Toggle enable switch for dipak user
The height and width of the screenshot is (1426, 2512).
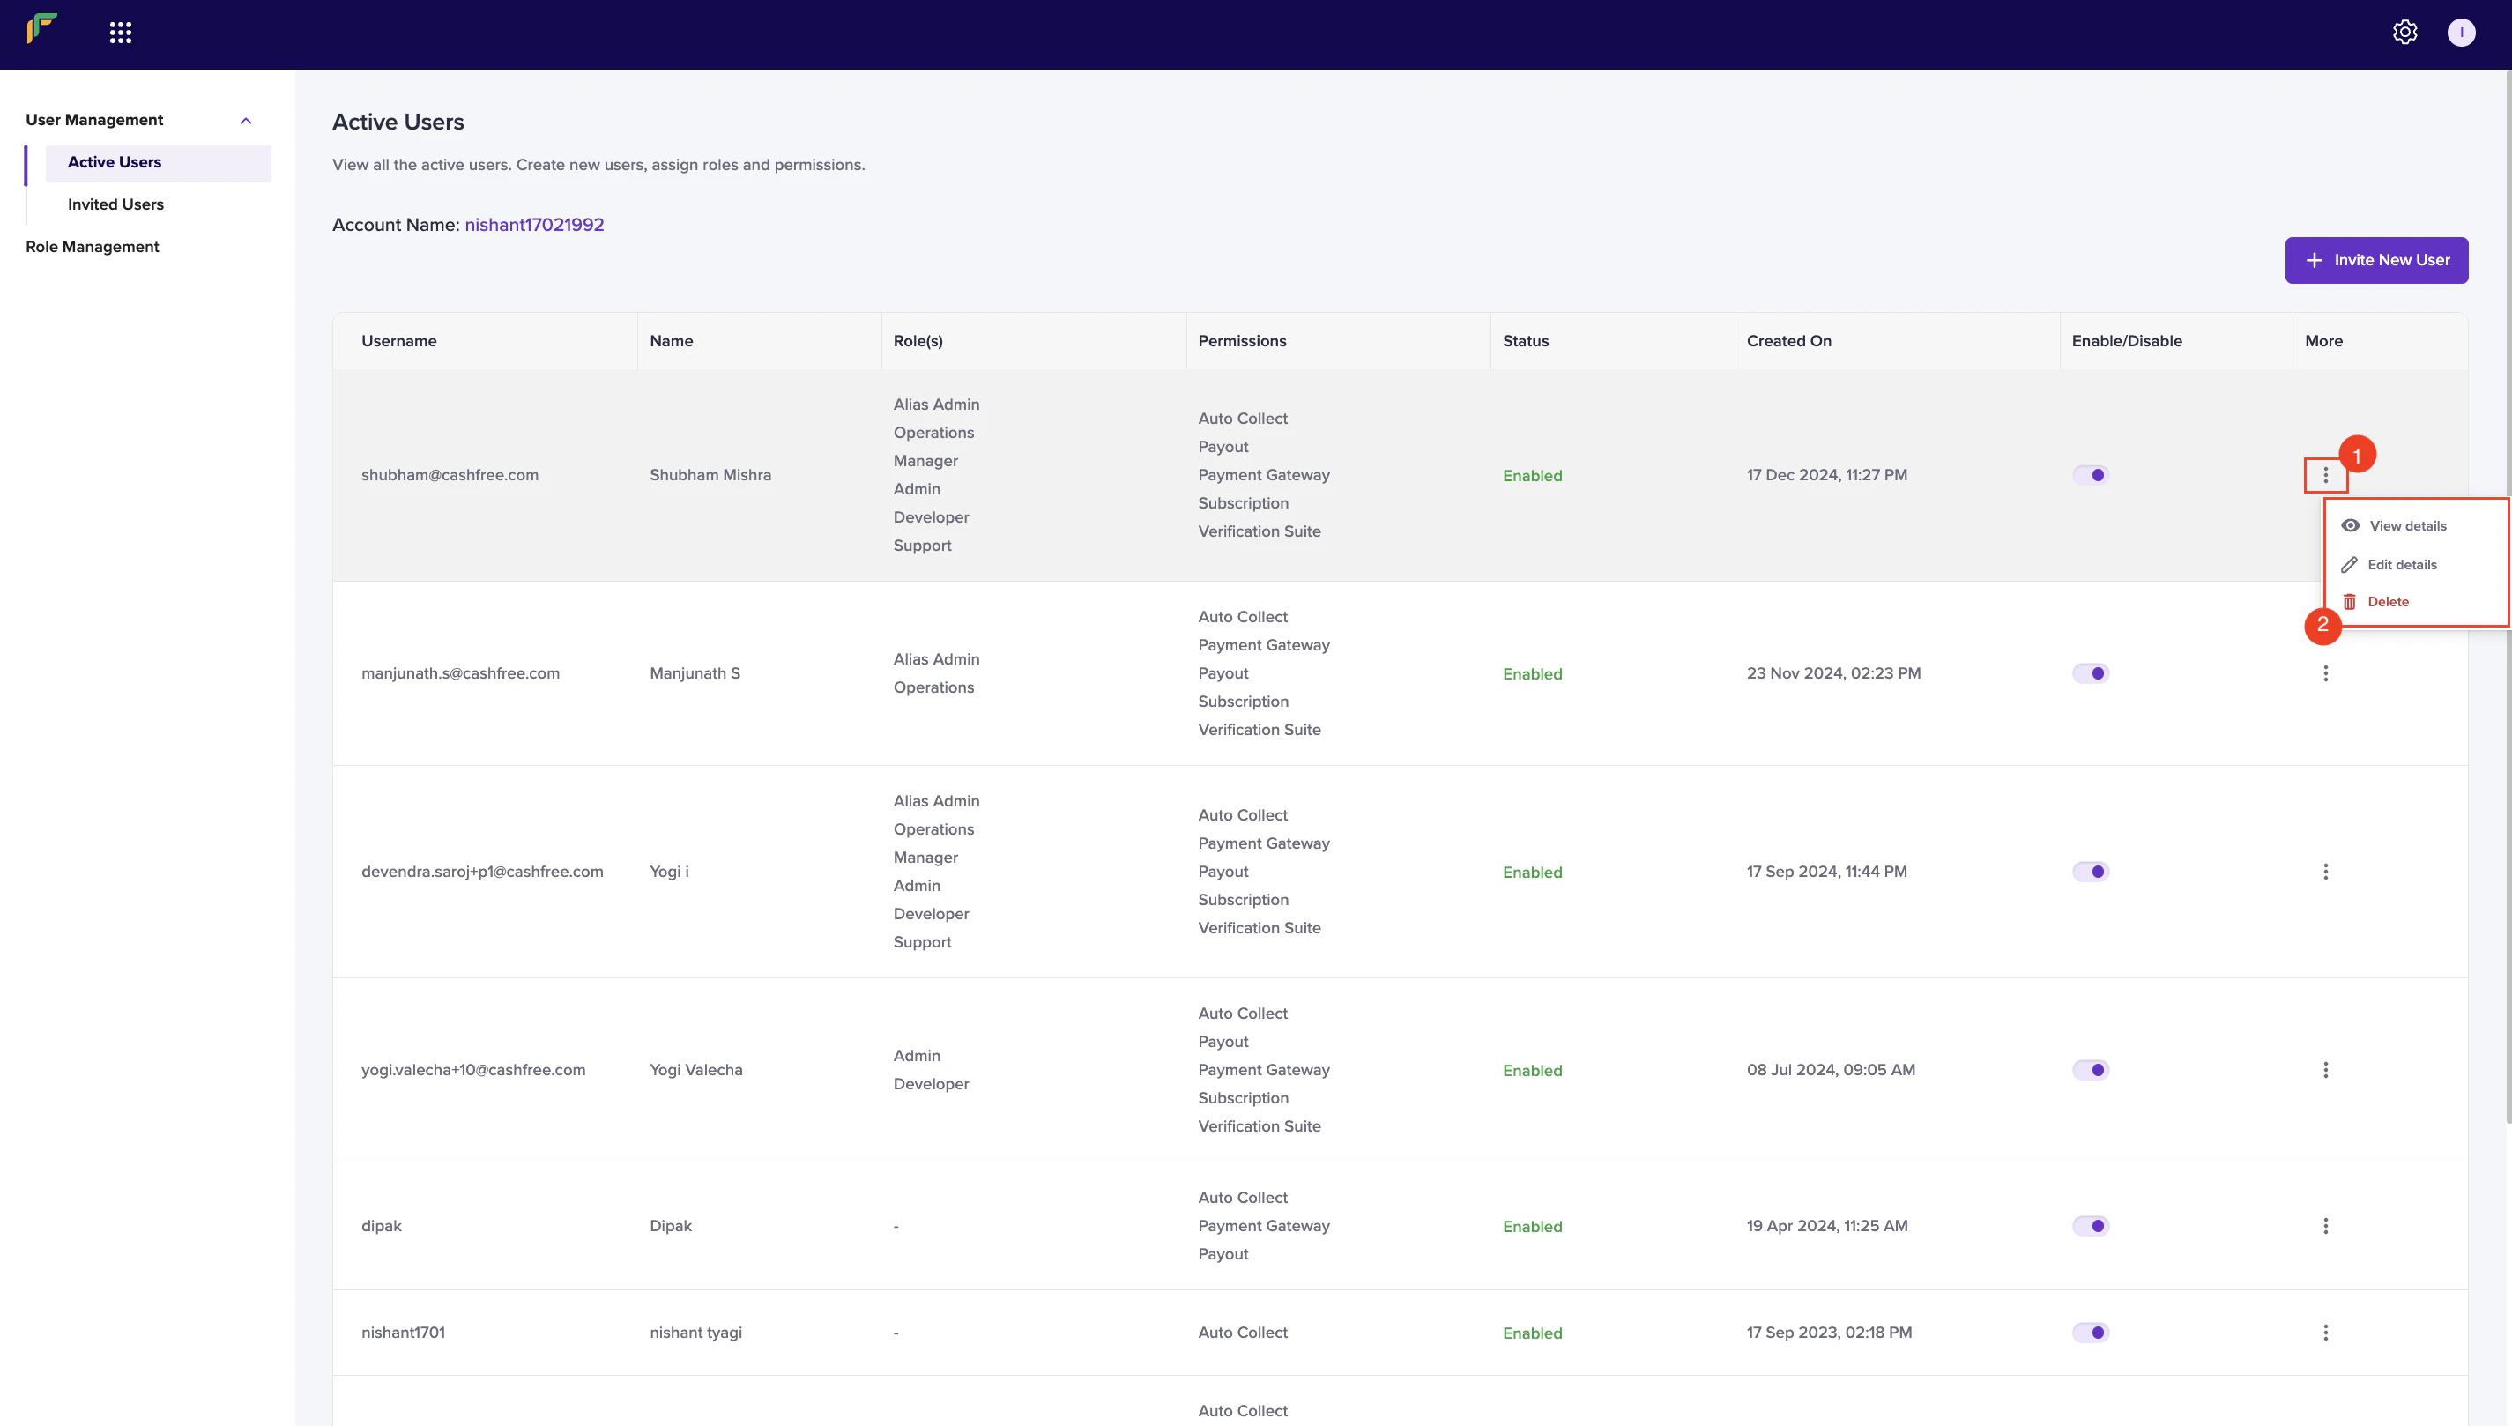click(2090, 1226)
